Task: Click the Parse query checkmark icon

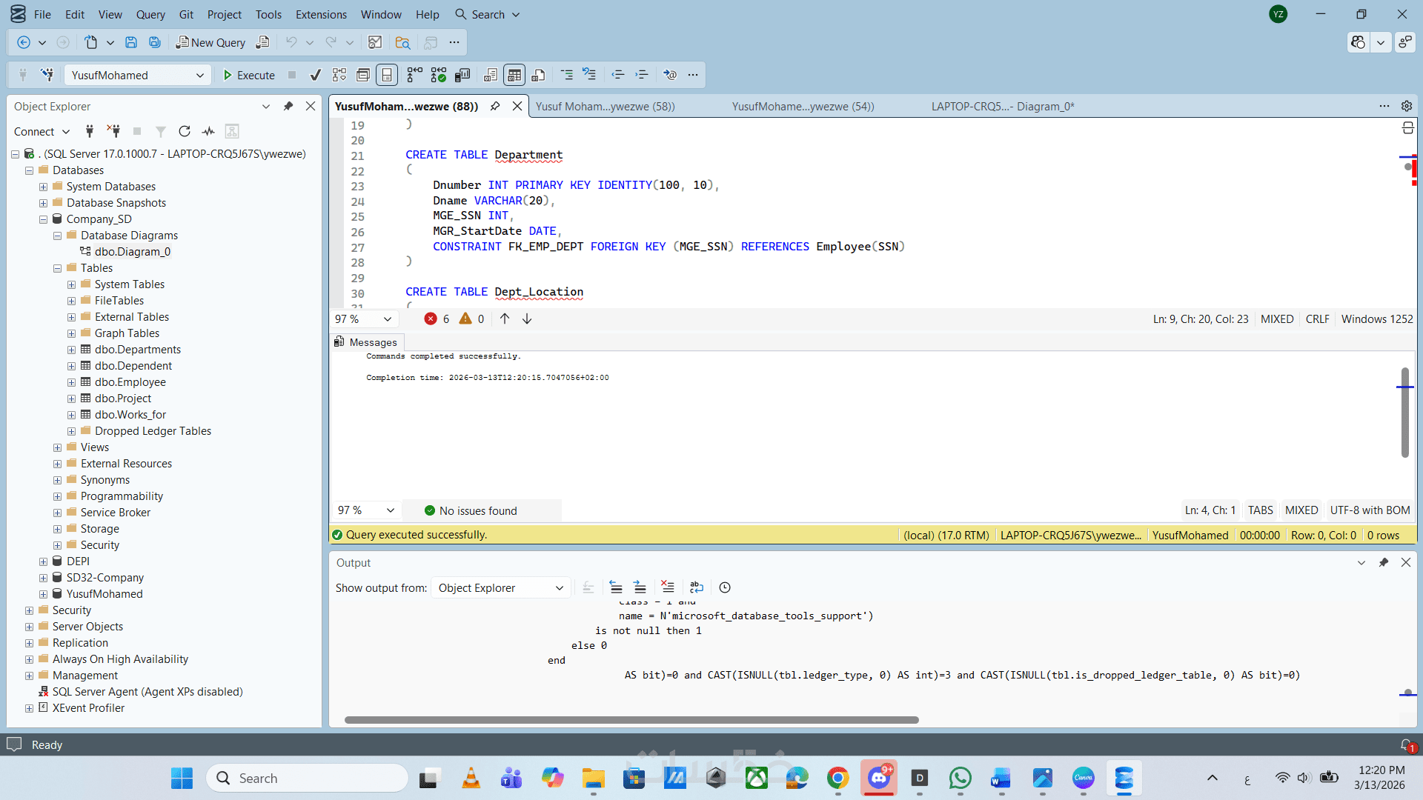Action: [x=316, y=75]
